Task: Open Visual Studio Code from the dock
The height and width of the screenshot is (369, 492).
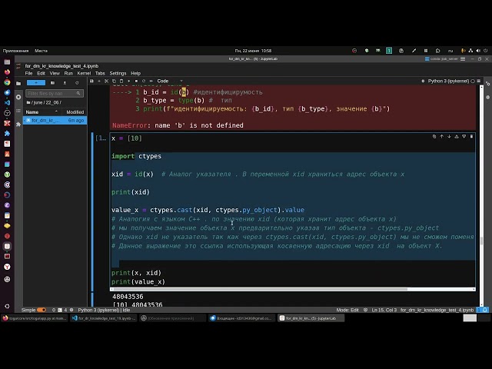Action: (7, 102)
